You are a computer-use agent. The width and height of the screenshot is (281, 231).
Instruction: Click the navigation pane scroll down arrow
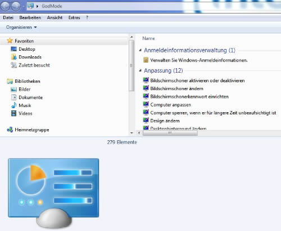(x=132, y=133)
